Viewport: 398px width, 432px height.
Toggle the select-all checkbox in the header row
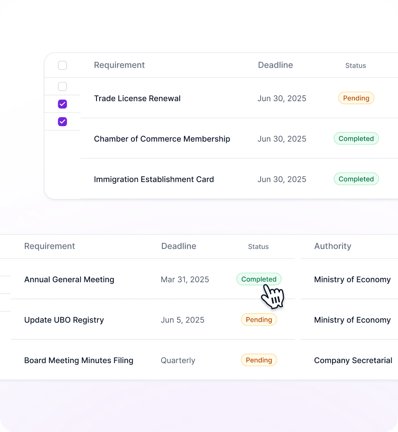click(62, 65)
